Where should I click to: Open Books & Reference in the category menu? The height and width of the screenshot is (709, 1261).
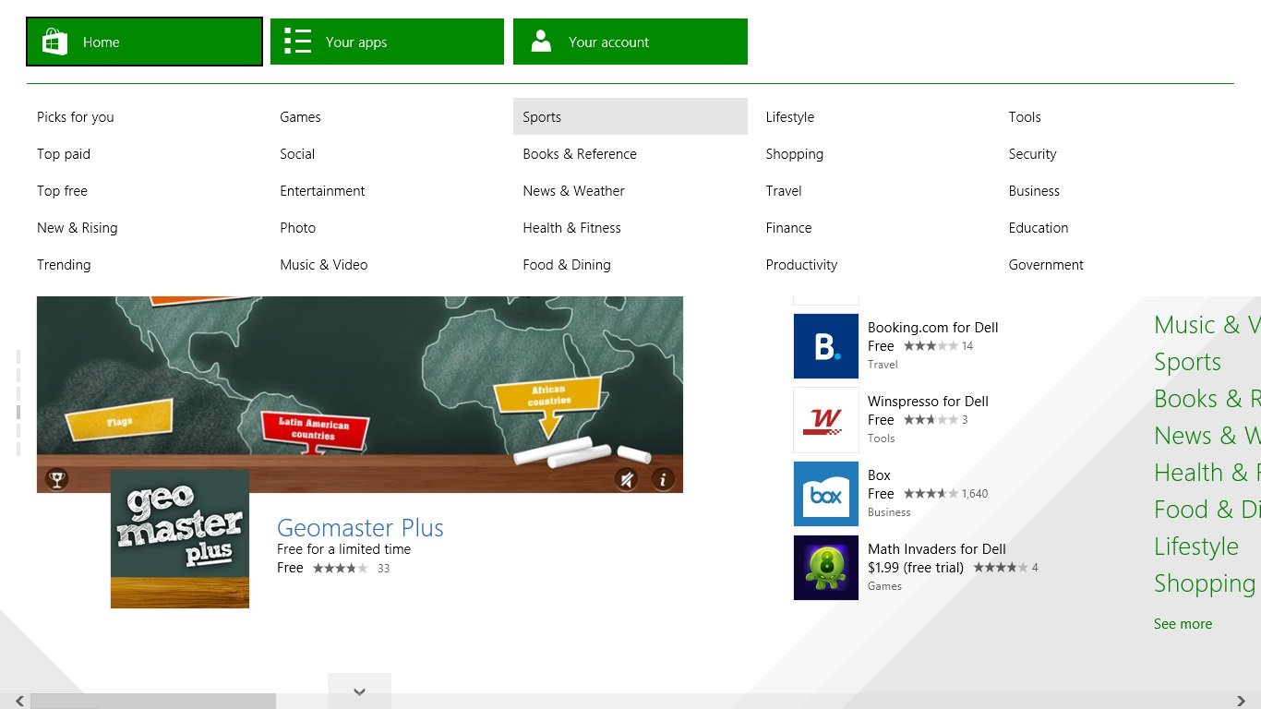(x=580, y=154)
